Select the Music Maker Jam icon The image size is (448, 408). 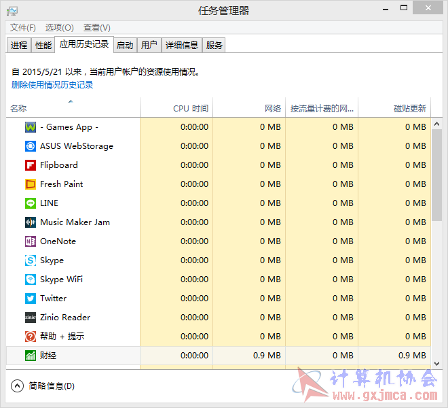click(x=31, y=222)
